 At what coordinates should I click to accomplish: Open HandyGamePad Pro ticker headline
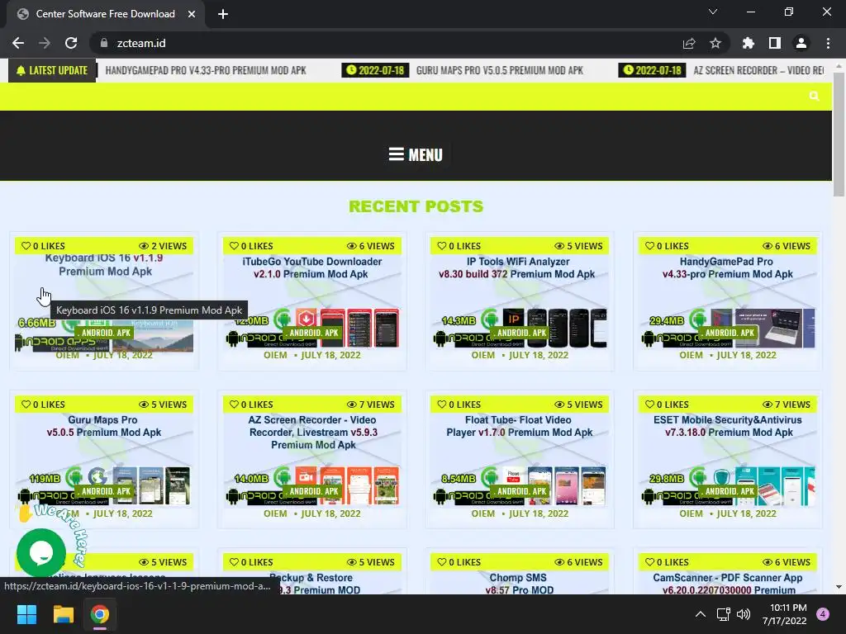click(206, 71)
